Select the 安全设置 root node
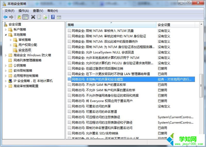Screen dimensions: 206x147 click(x=15, y=24)
